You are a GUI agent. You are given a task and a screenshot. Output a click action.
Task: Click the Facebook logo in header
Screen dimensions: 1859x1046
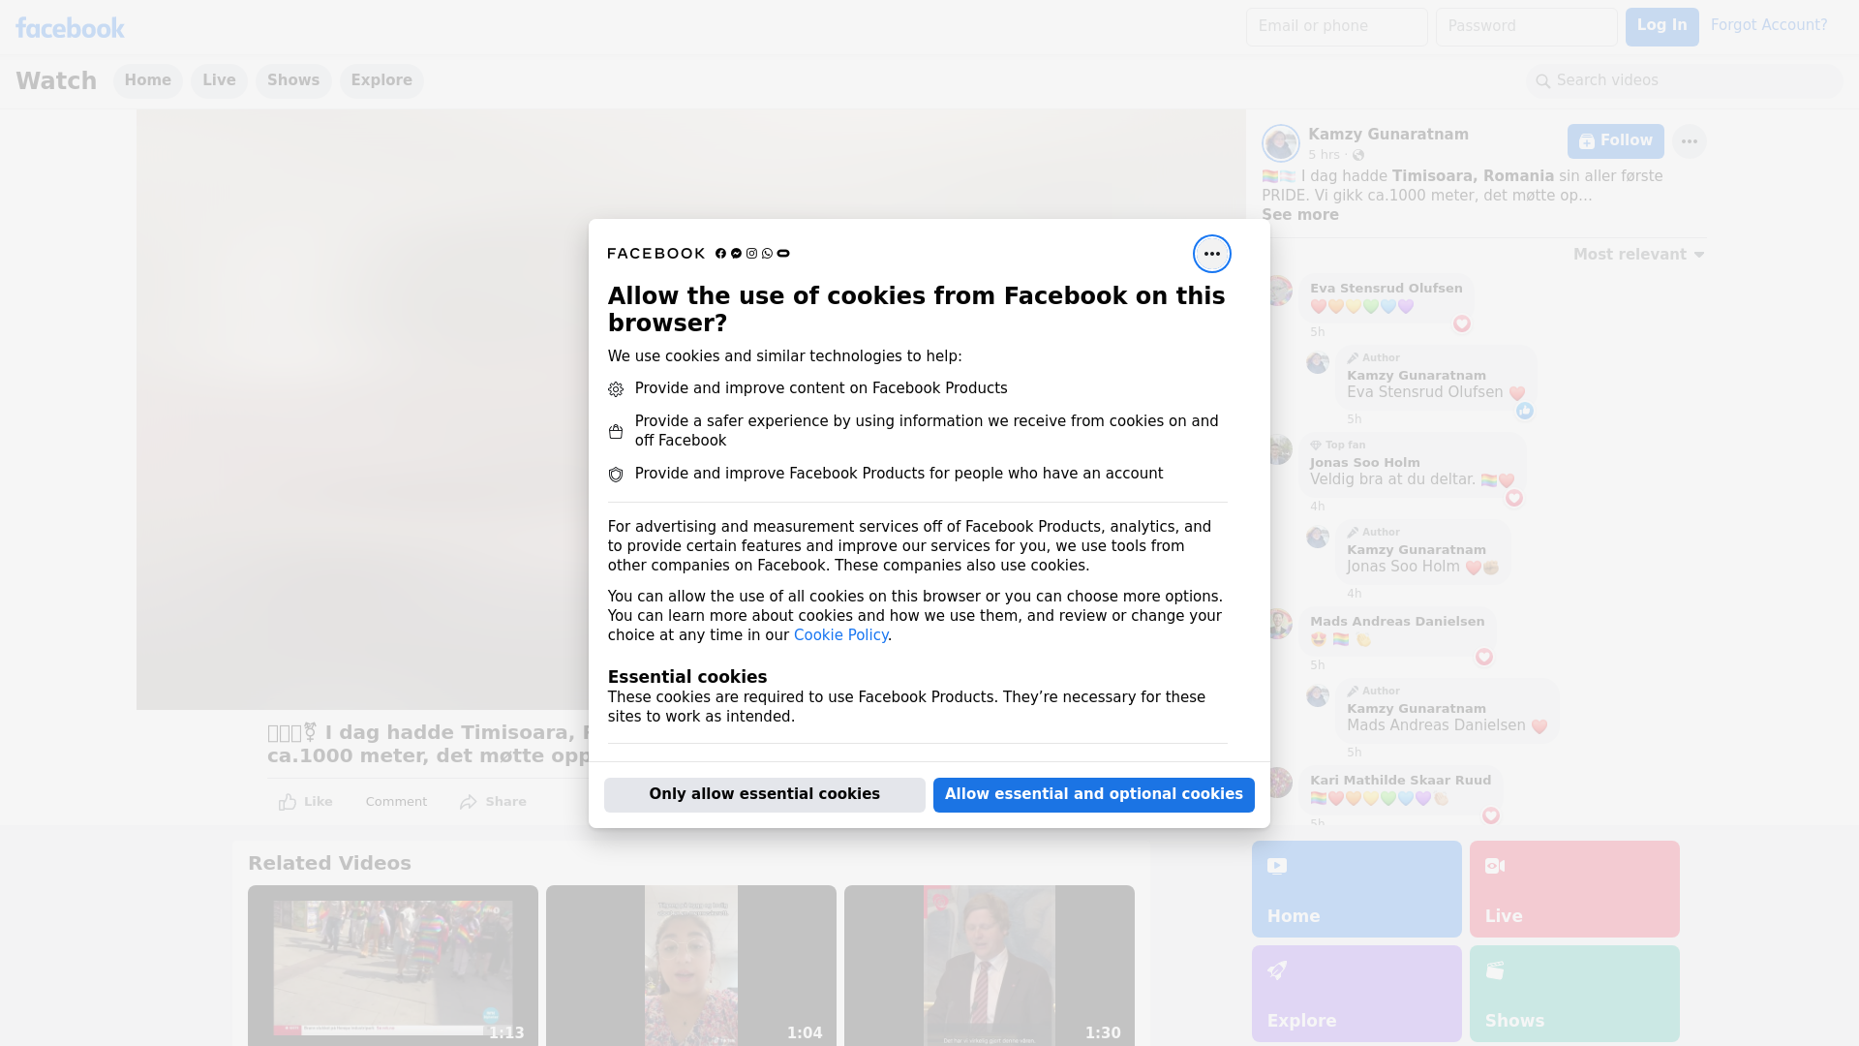[x=70, y=28]
